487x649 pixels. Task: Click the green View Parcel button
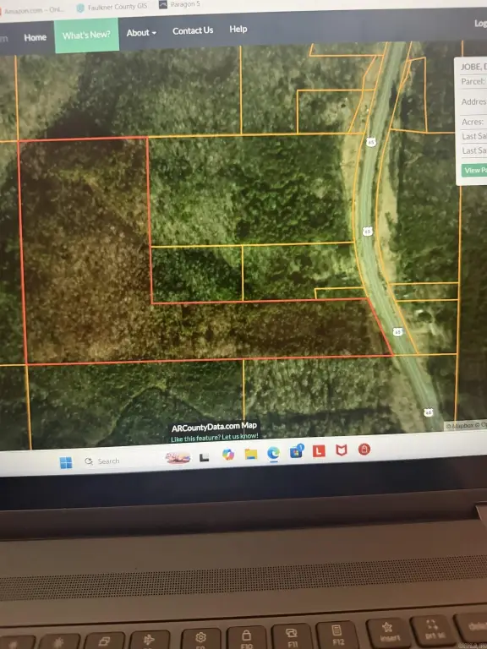pyautogui.click(x=474, y=170)
